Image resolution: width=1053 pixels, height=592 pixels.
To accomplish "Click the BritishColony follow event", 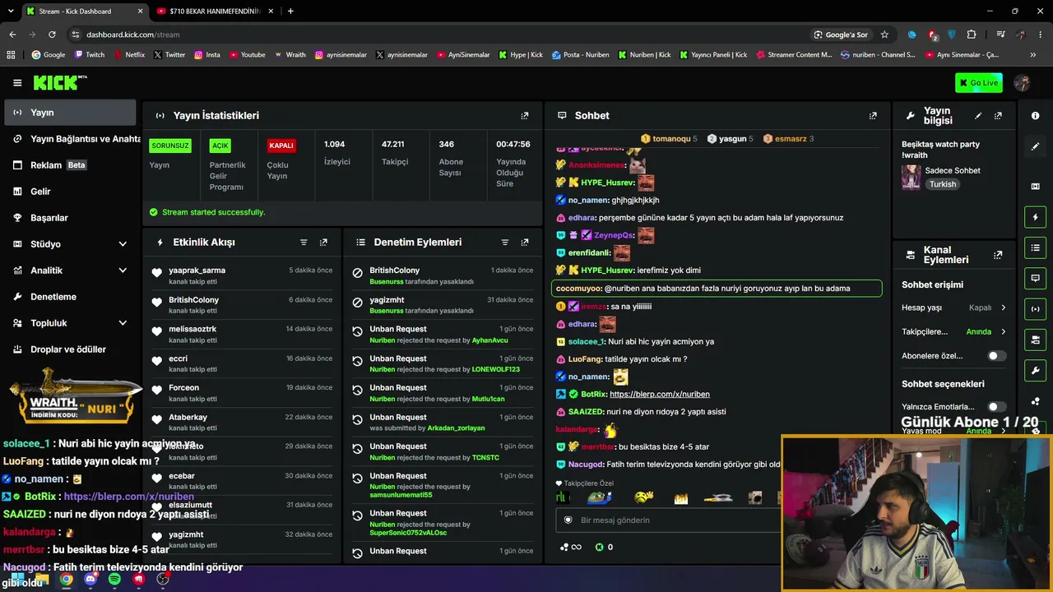I will [x=243, y=304].
